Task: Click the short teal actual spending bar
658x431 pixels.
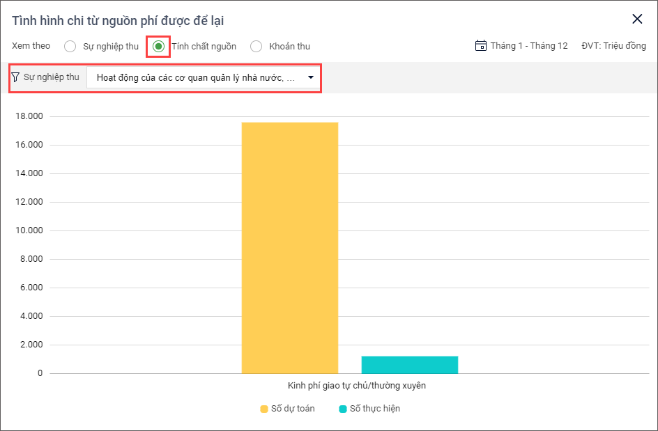Action: pyautogui.click(x=409, y=365)
